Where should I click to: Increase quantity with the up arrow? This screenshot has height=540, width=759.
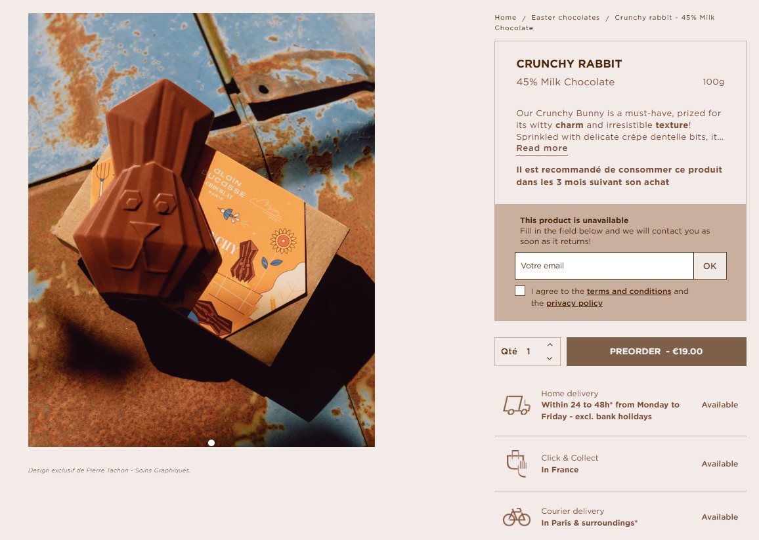coord(550,345)
